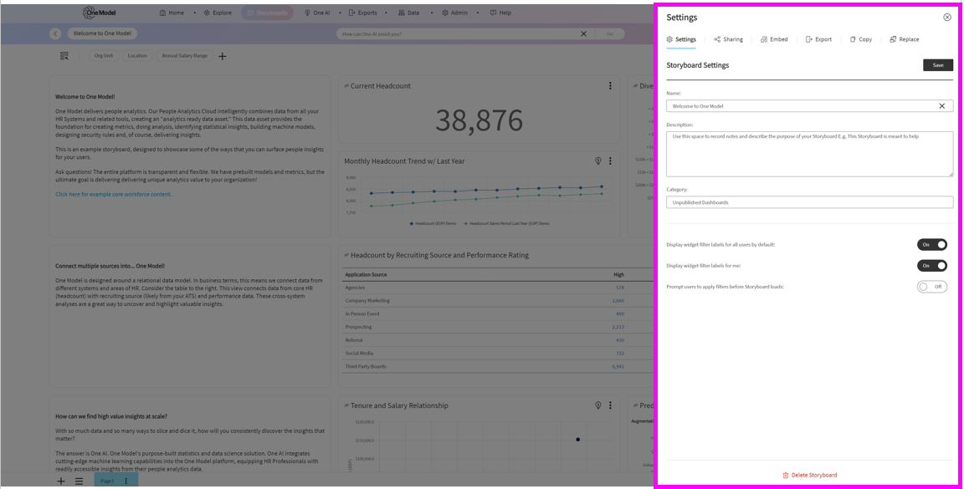Open Tenure and Salary Relationship options menu
964x489 pixels.
click(610, 405)
